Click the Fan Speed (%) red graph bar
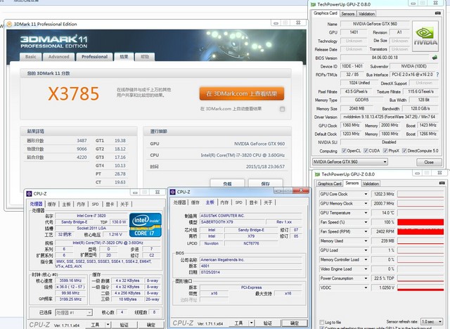This screenshot has height=329, width=450. tap(420, 222)
